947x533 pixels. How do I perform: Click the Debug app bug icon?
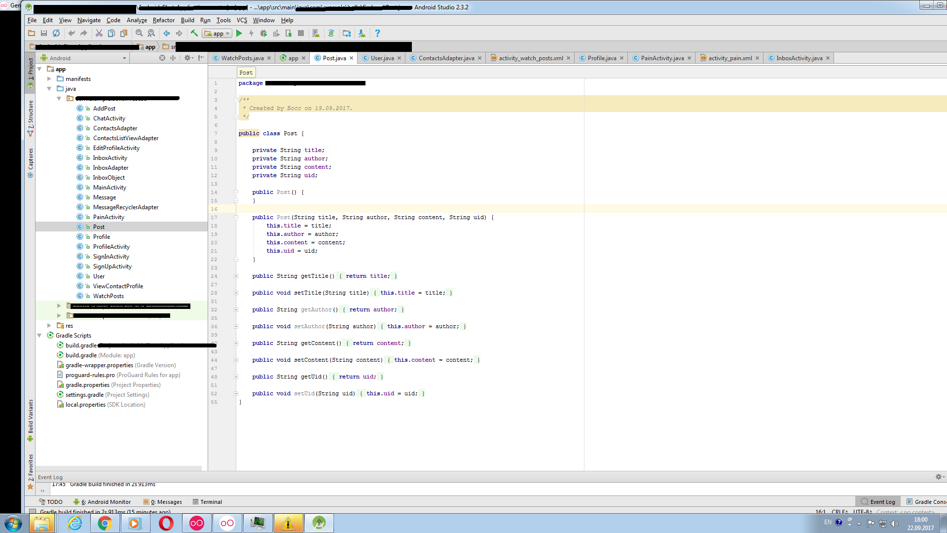[x=264, y=33]
